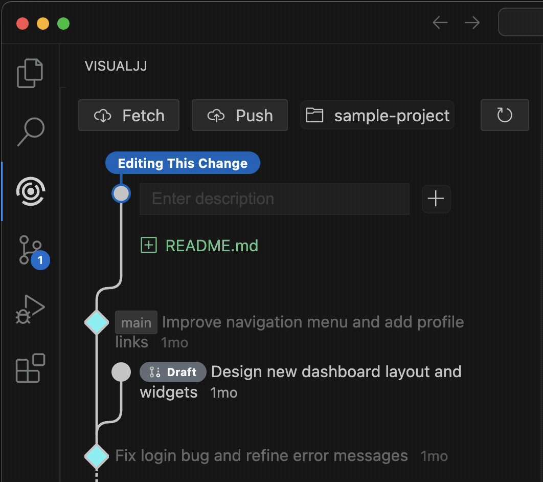The width and height of the screenshot is (543, 482).
Task: Open the Explorer sidebar icon
Action: click(30, 73)
